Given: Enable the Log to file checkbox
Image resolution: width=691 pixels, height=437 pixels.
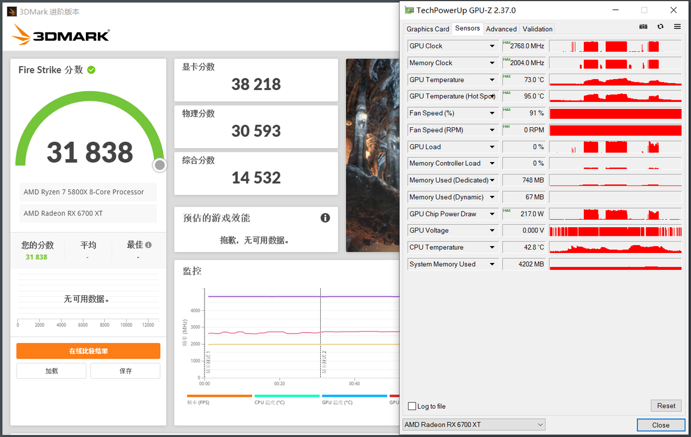Looking at the screenshot, I should (412, 406).
